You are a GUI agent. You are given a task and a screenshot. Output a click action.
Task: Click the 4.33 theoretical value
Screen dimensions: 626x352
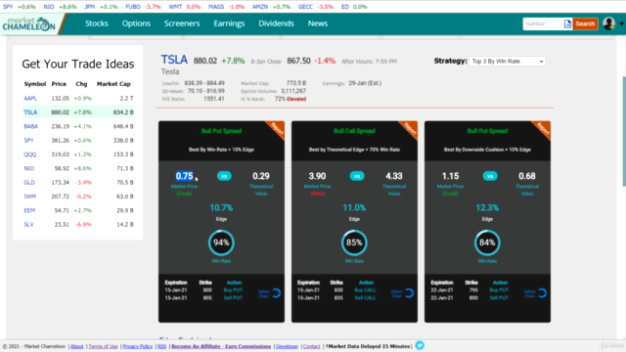pos(394,176)
